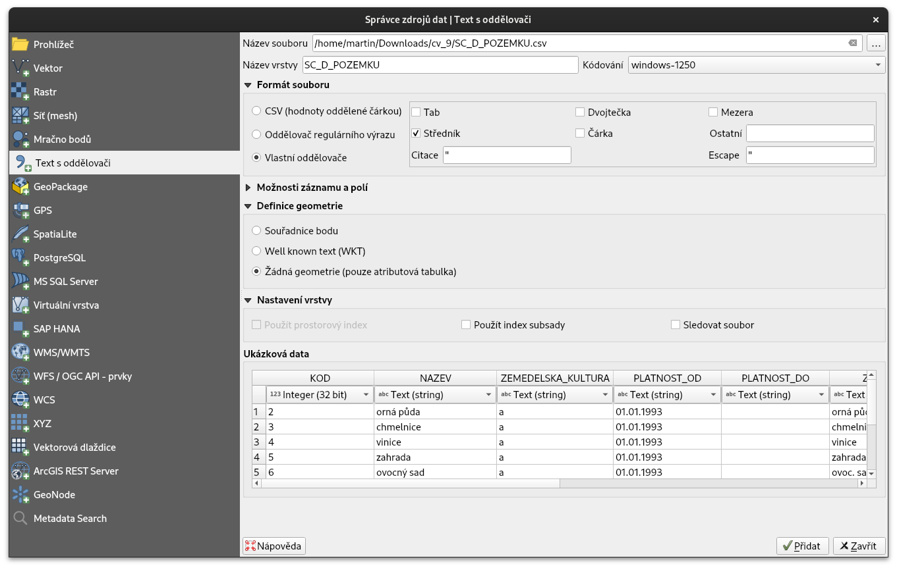Click the Název vrstvy input field
This screenshot has height=568, width=897.
[440, 65]
